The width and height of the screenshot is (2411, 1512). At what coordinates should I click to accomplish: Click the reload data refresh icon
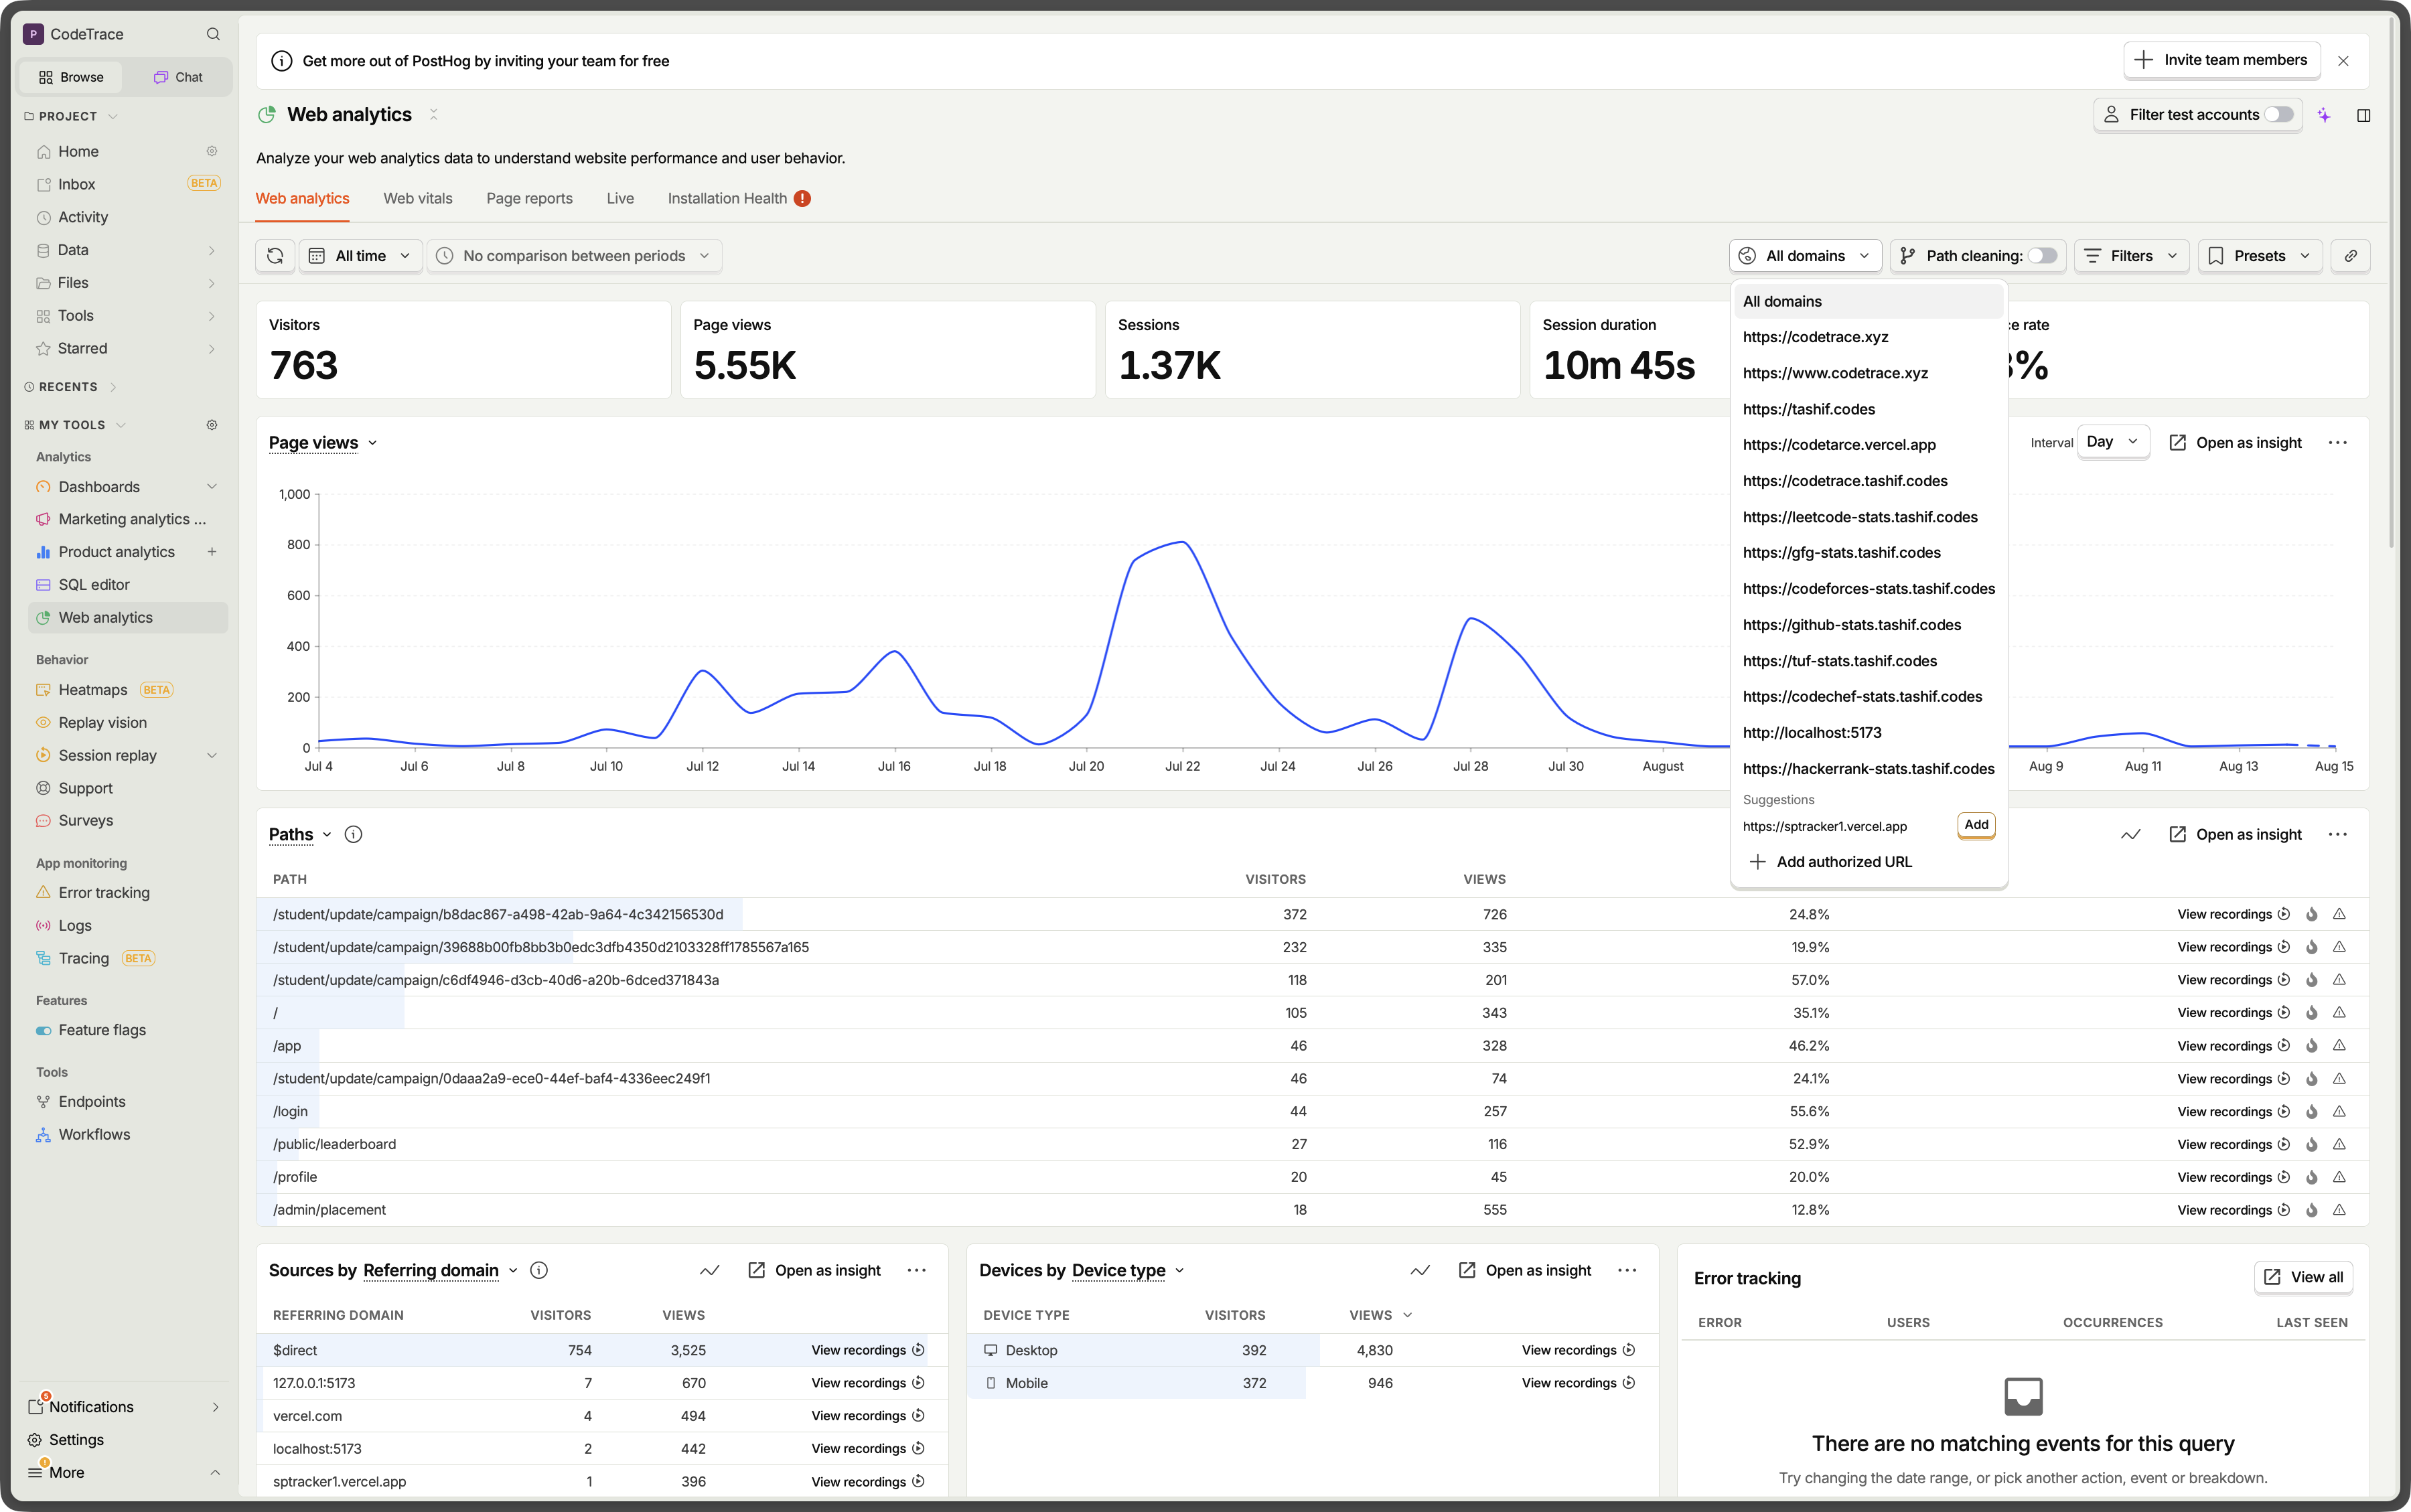(275, 256)
